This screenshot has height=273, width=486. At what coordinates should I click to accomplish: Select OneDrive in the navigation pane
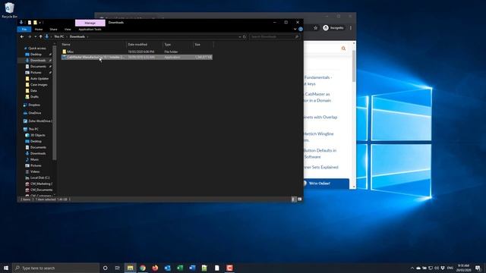click(34, 113)
